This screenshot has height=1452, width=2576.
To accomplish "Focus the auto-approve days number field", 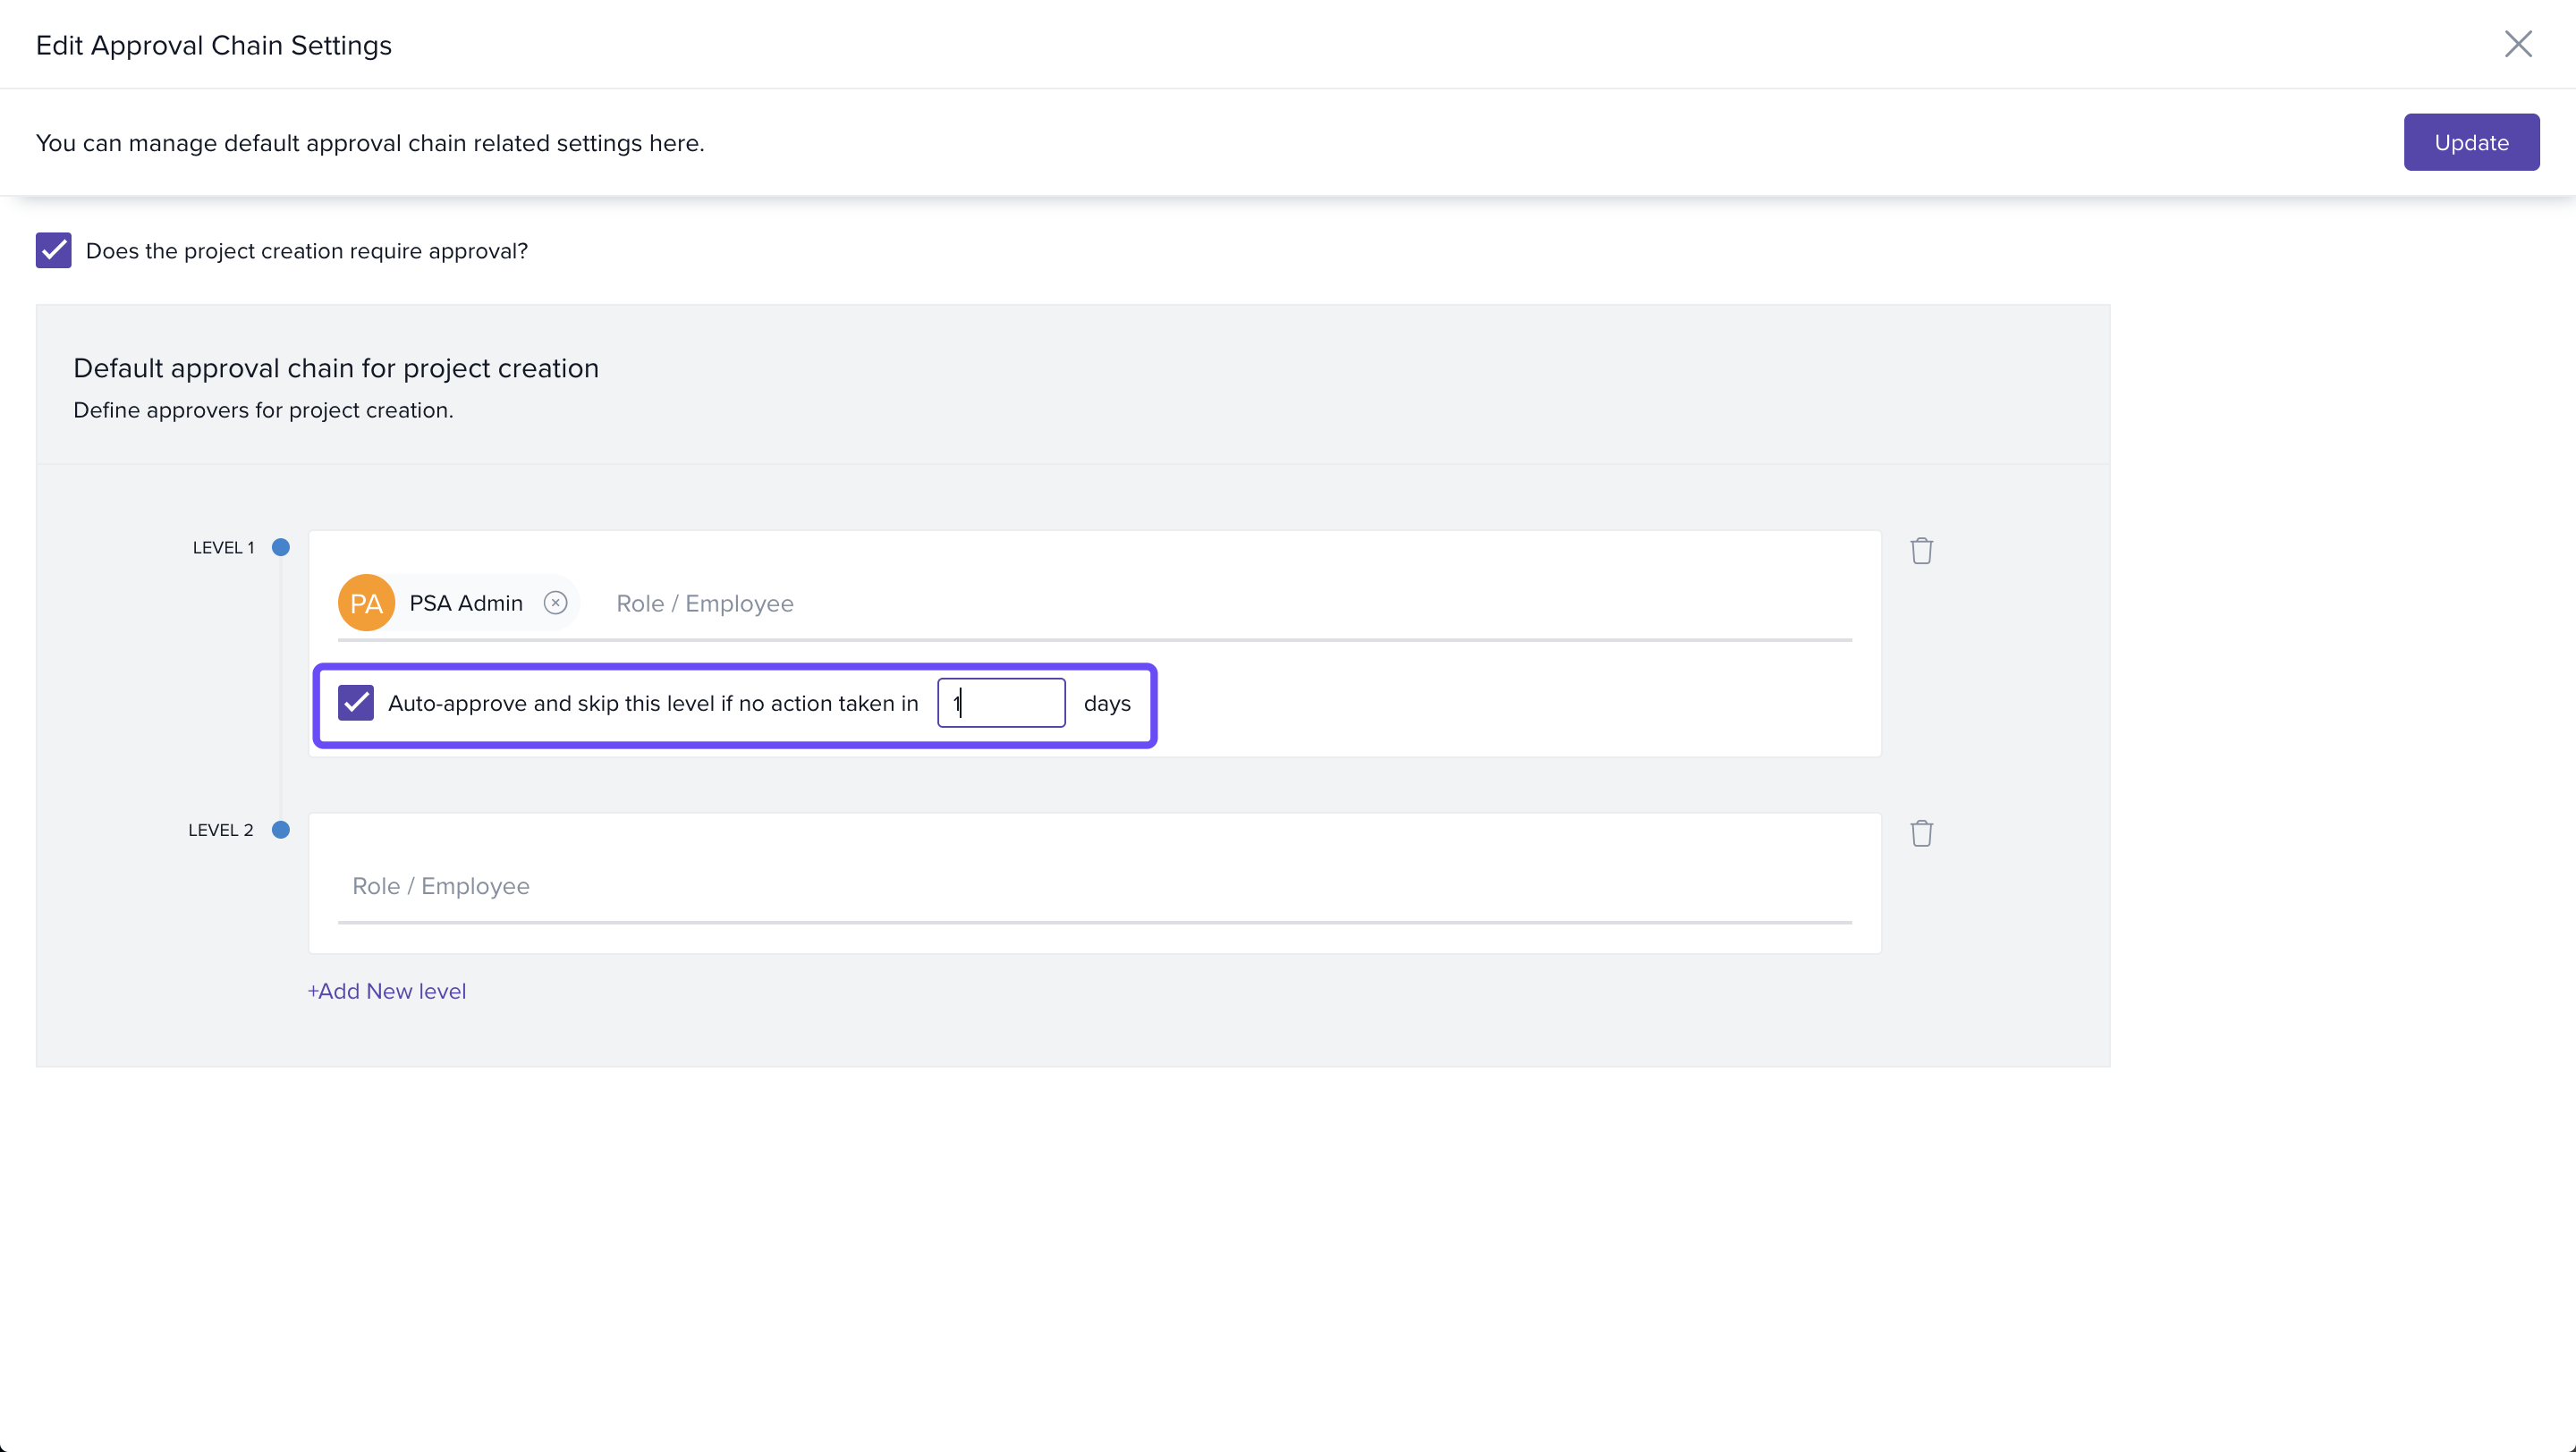I will pyautogui.click(x=1001, y=704).
